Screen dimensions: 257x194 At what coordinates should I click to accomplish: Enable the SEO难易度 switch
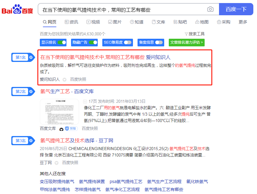point(127,42)
